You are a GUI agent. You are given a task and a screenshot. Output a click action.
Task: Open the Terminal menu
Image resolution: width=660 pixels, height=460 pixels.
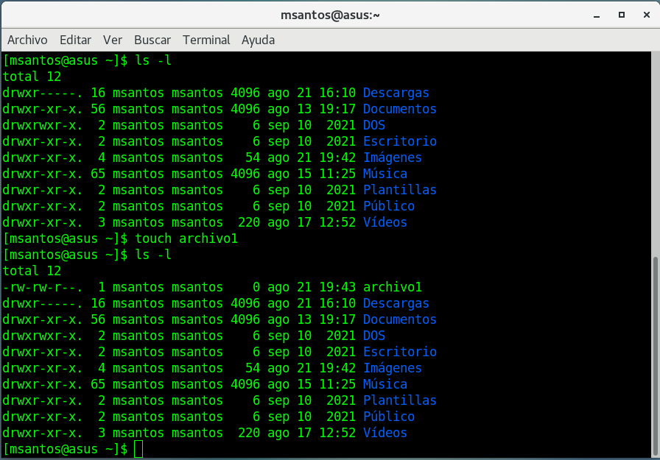(206, 40)
